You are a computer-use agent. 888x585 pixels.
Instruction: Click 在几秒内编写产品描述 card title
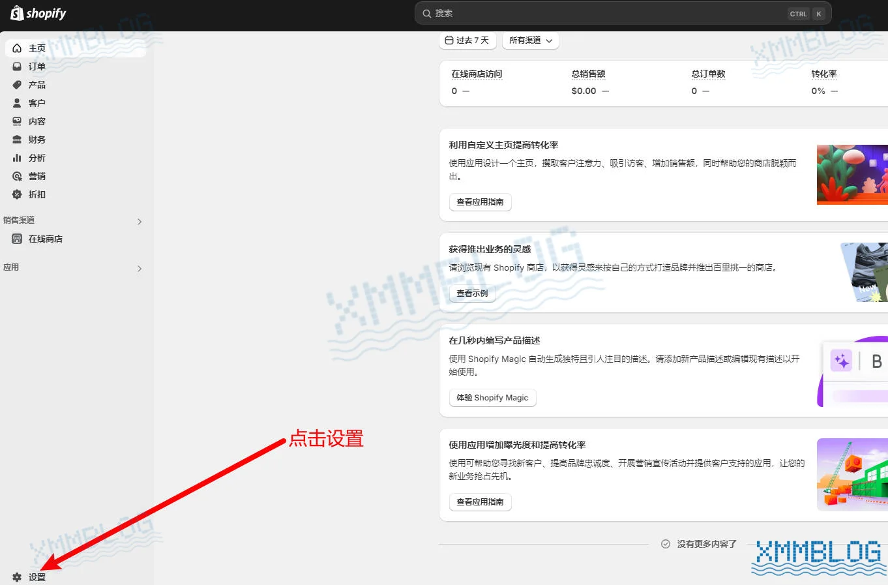pyautogui.click(x=494, y=340)
